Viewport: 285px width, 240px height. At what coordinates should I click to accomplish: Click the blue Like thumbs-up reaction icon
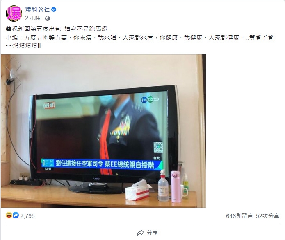coord(16,215)
